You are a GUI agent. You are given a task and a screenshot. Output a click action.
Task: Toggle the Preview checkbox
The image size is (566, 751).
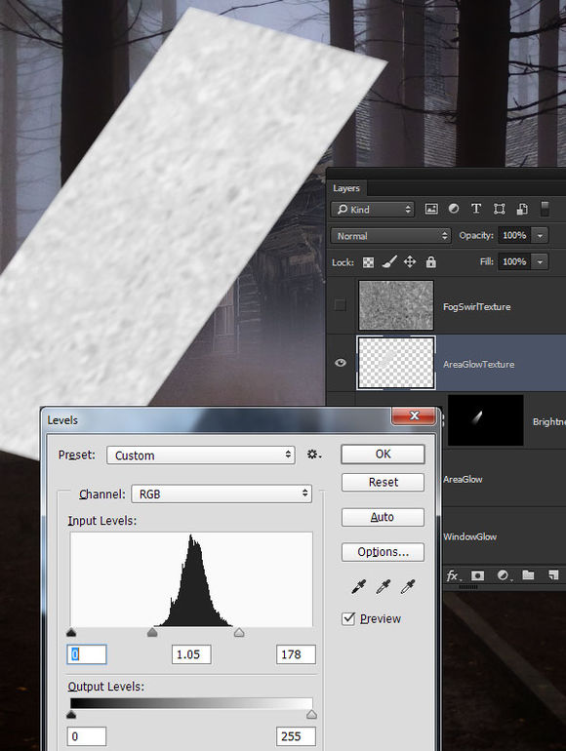click(x=348, y=618)
